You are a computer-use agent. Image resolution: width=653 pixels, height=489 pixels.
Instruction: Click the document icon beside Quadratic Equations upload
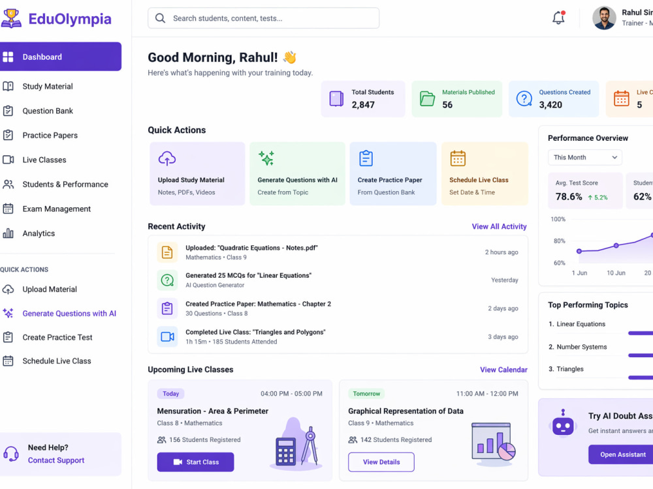click(167, 252)
